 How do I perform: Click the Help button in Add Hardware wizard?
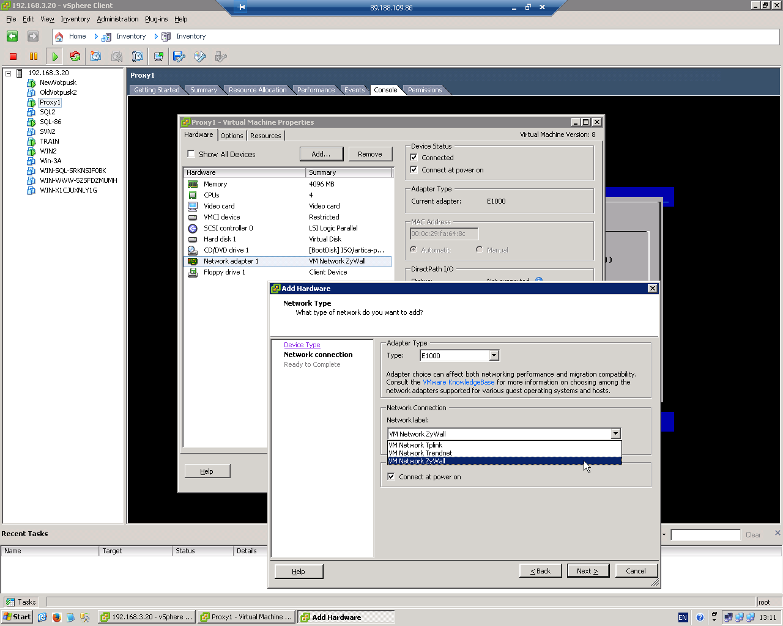pos(299,571)
